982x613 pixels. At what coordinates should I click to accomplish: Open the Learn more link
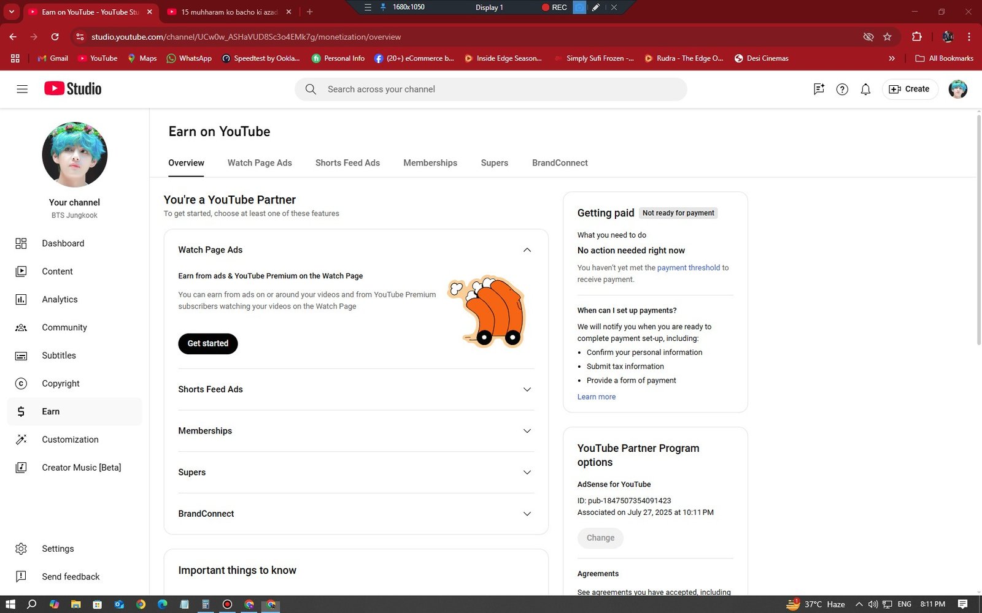pyautogui.click(x=596, y=397)
